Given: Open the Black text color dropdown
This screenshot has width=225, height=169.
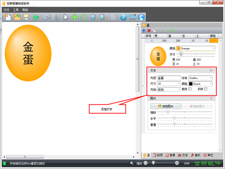Looking at the screenshot, I should 200,84.
